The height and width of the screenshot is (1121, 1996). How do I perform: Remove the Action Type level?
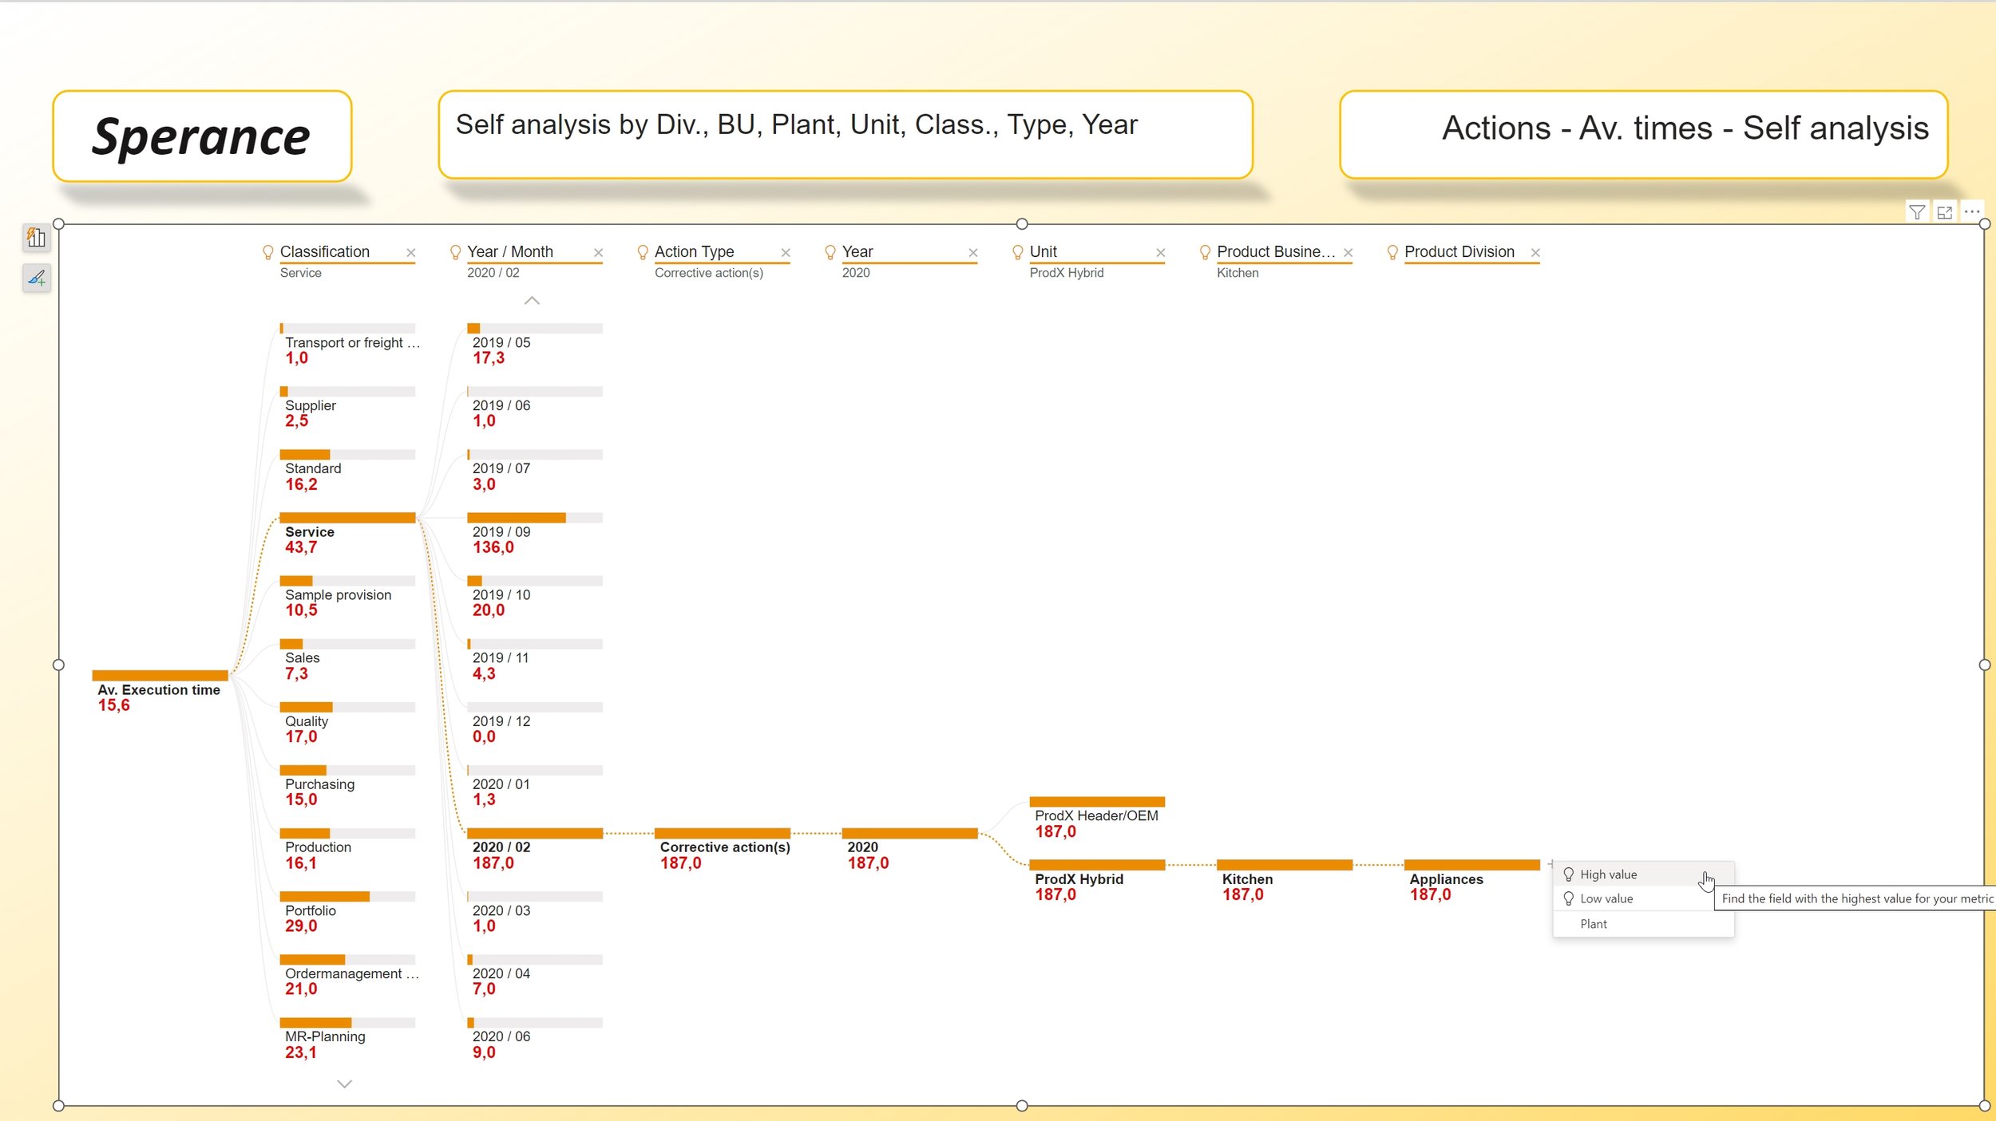(x=786, y=253)
